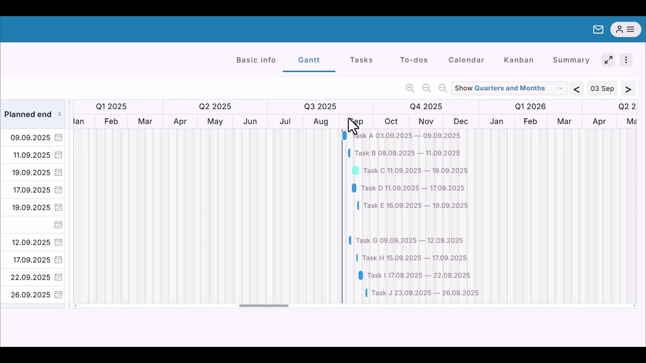Click the Task J 23.09.2025 — 26.09.2025 label

pos(425,293)
